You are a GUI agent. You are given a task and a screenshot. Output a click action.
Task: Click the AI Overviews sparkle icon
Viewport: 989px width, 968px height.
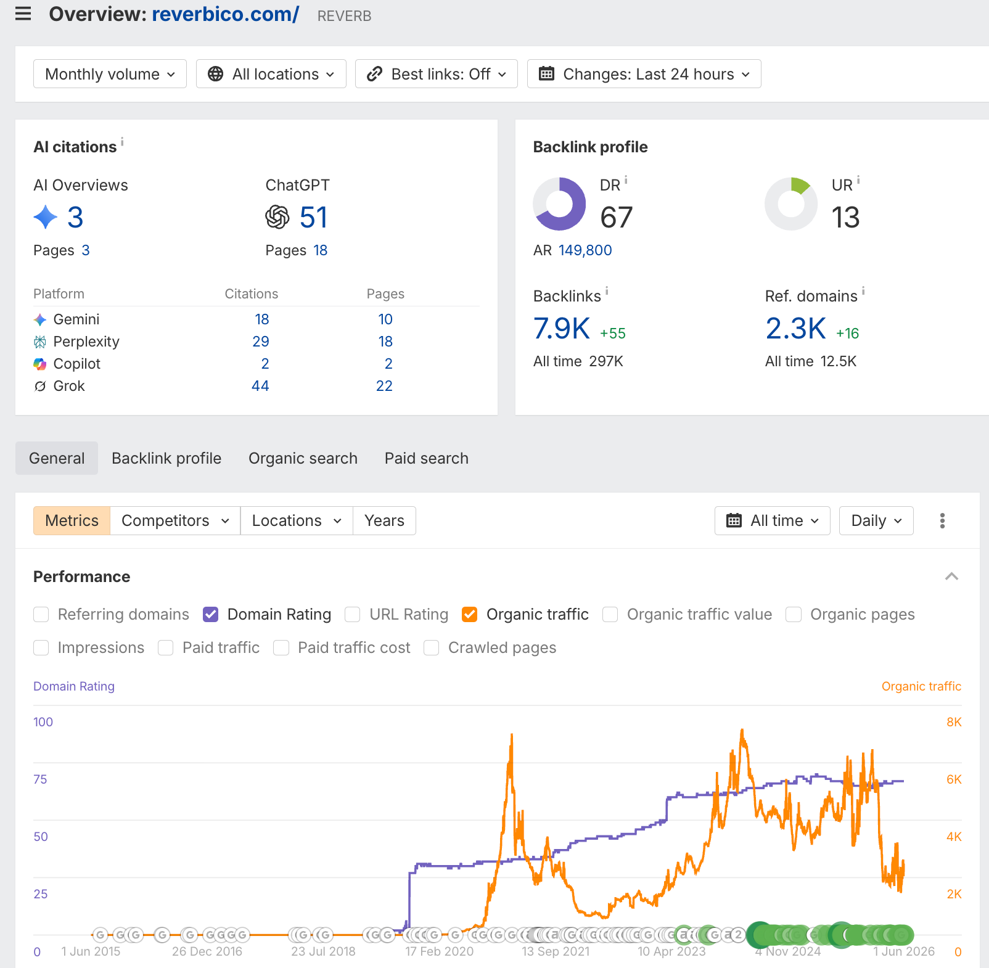[46, 217]
